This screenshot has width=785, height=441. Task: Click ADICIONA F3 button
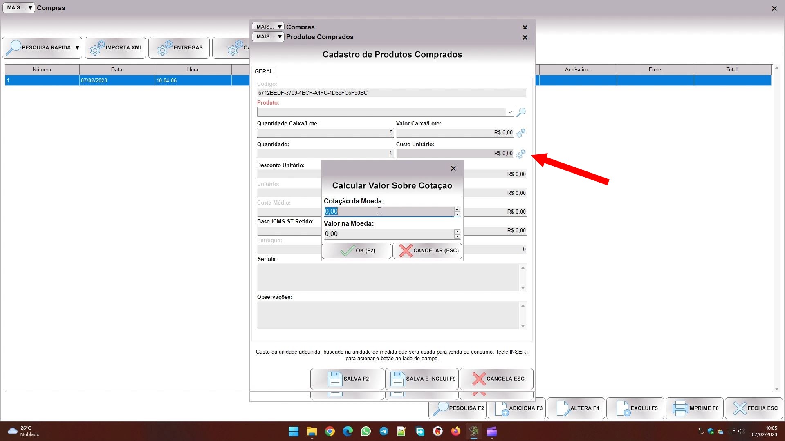tap(517, 408)
